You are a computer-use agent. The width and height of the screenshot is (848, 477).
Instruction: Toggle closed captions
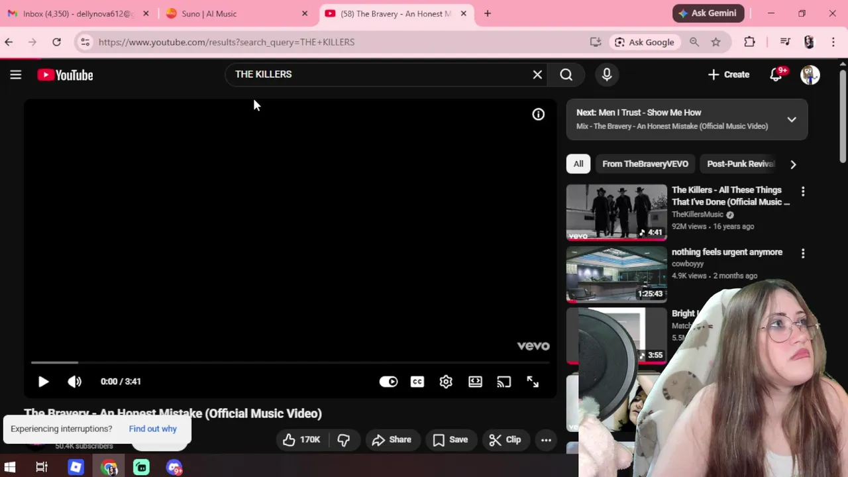[x=417, y=382]
